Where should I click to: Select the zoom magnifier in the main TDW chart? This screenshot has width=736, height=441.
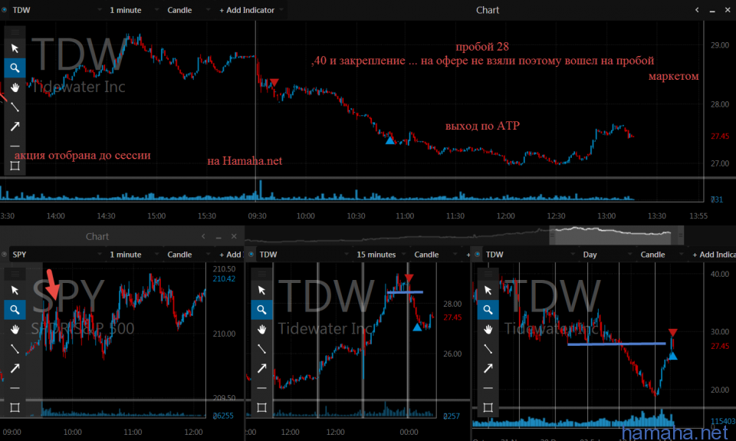[x=15, y=68]
